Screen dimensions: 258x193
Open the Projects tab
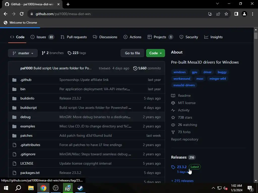click(x=160, y=37)
